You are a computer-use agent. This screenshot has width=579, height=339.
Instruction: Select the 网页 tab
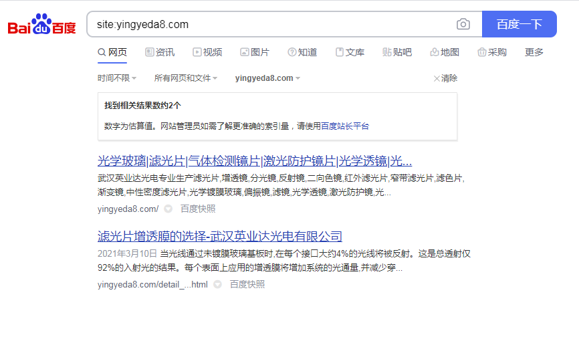click(x=112, y=52)
